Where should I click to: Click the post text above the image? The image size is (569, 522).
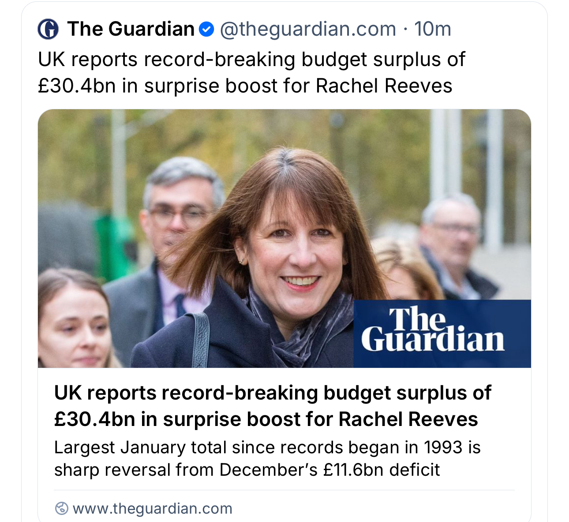click(x=251, y=73)
